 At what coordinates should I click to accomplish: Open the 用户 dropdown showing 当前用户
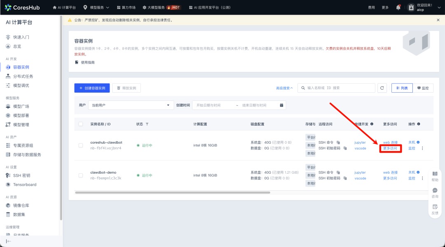point(130,105)
